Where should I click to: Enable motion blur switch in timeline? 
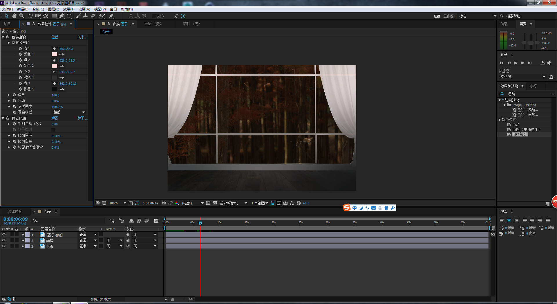tap(147, 221)
